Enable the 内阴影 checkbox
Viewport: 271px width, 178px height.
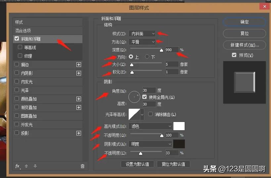(17, 73)
